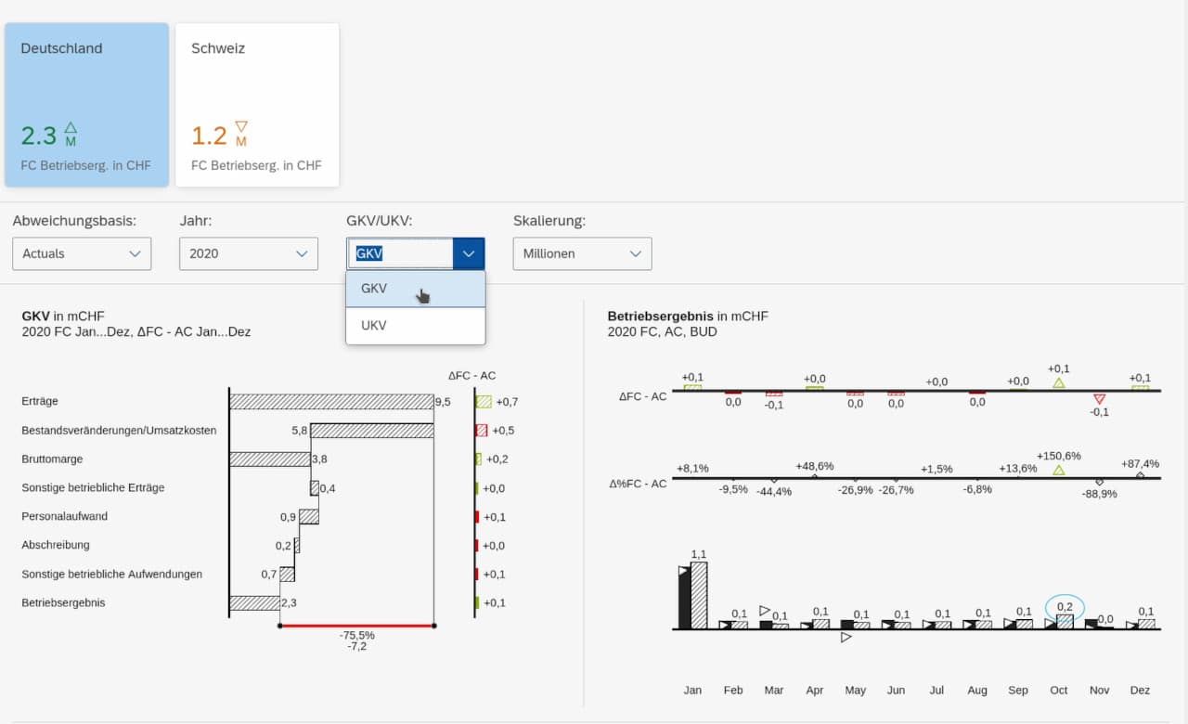Click the GKV text input field
This screenshot has width=1188, height=724.
(400, 253)
